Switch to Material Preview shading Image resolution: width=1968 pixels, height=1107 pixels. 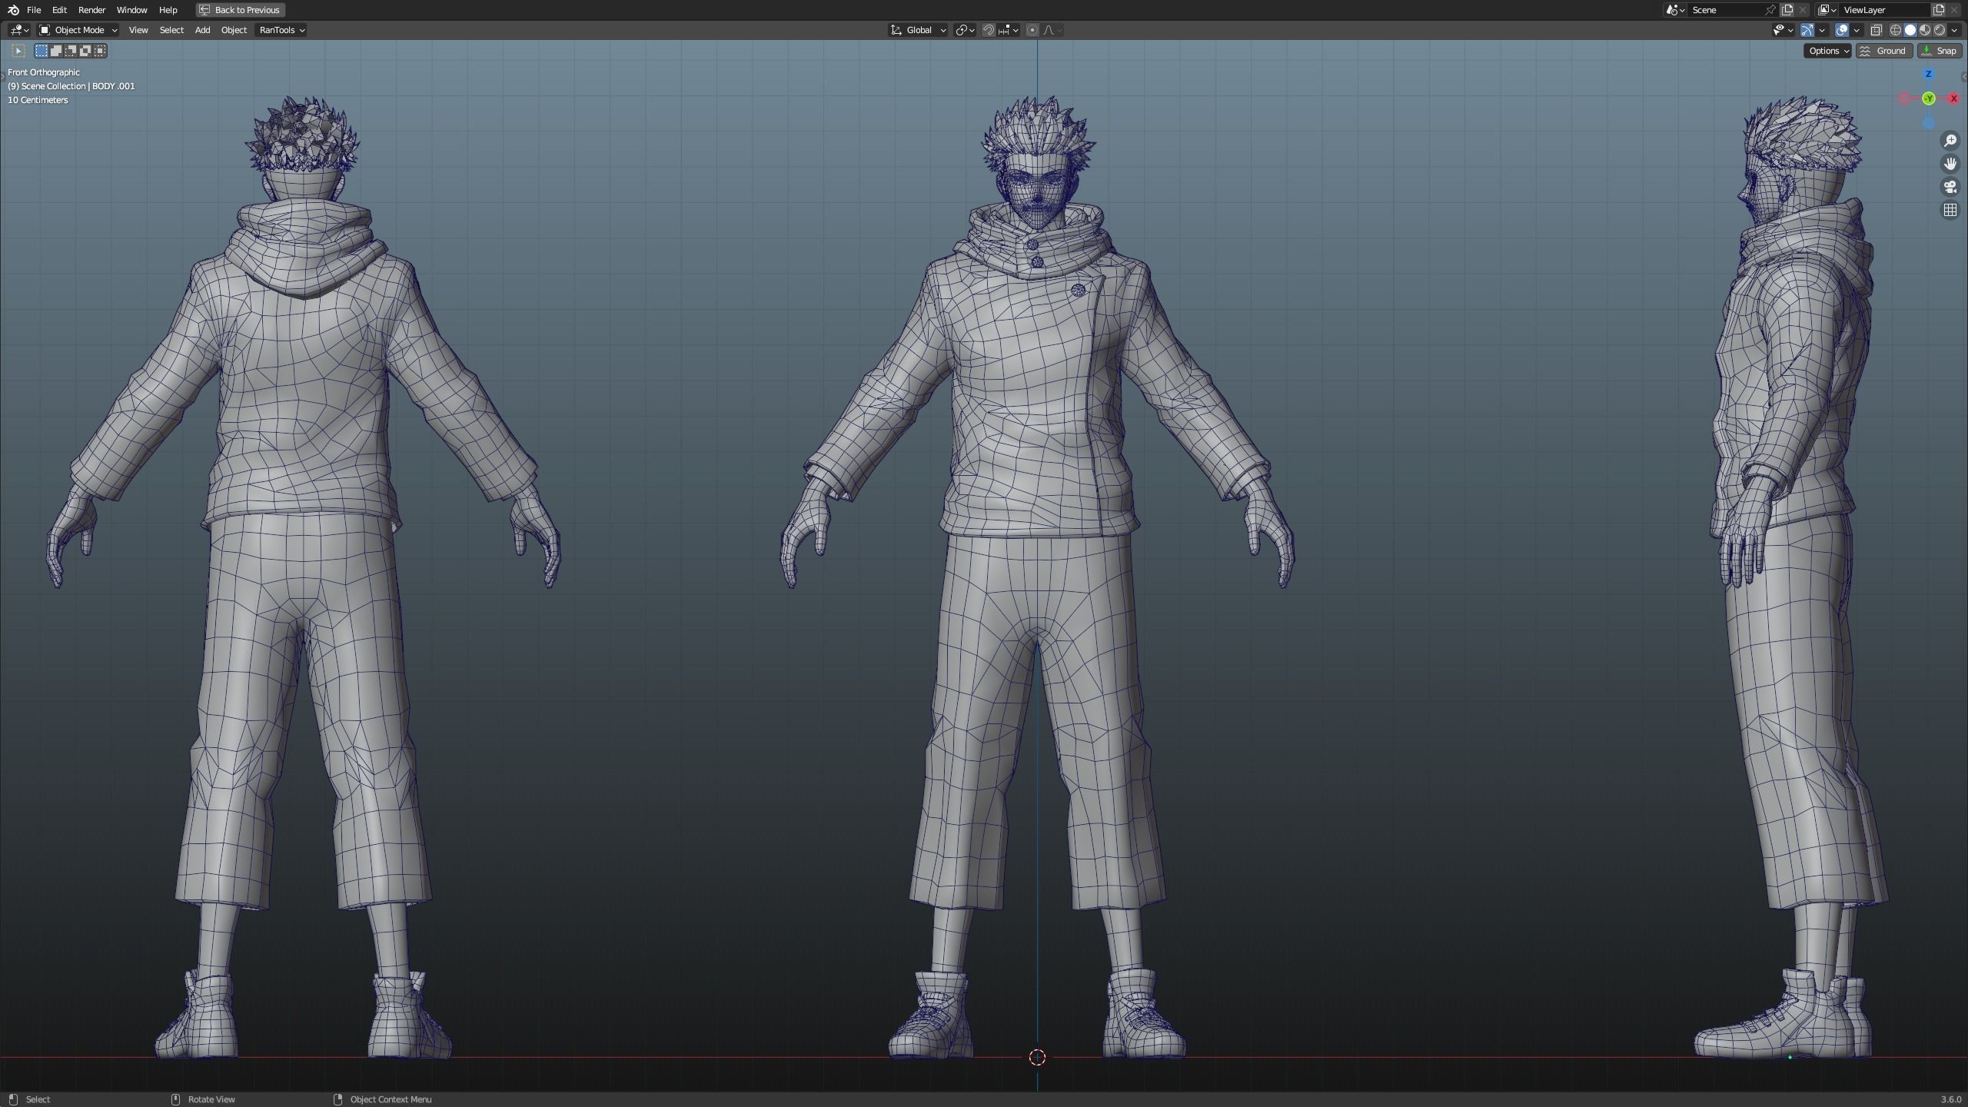pos(1925,30)
